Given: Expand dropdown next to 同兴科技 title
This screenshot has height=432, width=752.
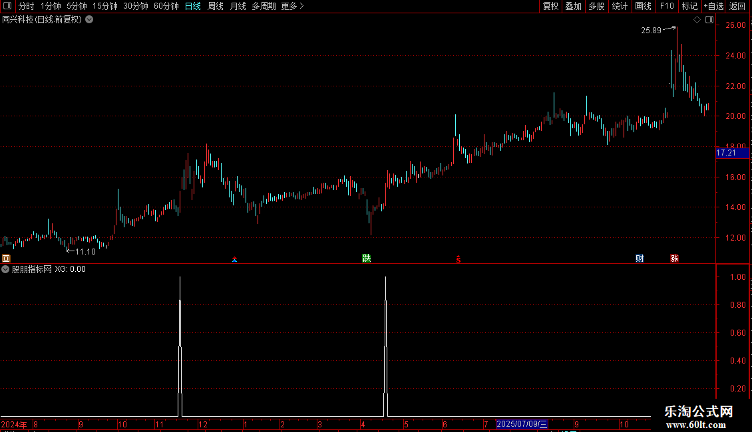Looking at the screenshot, I should [89, 20].
